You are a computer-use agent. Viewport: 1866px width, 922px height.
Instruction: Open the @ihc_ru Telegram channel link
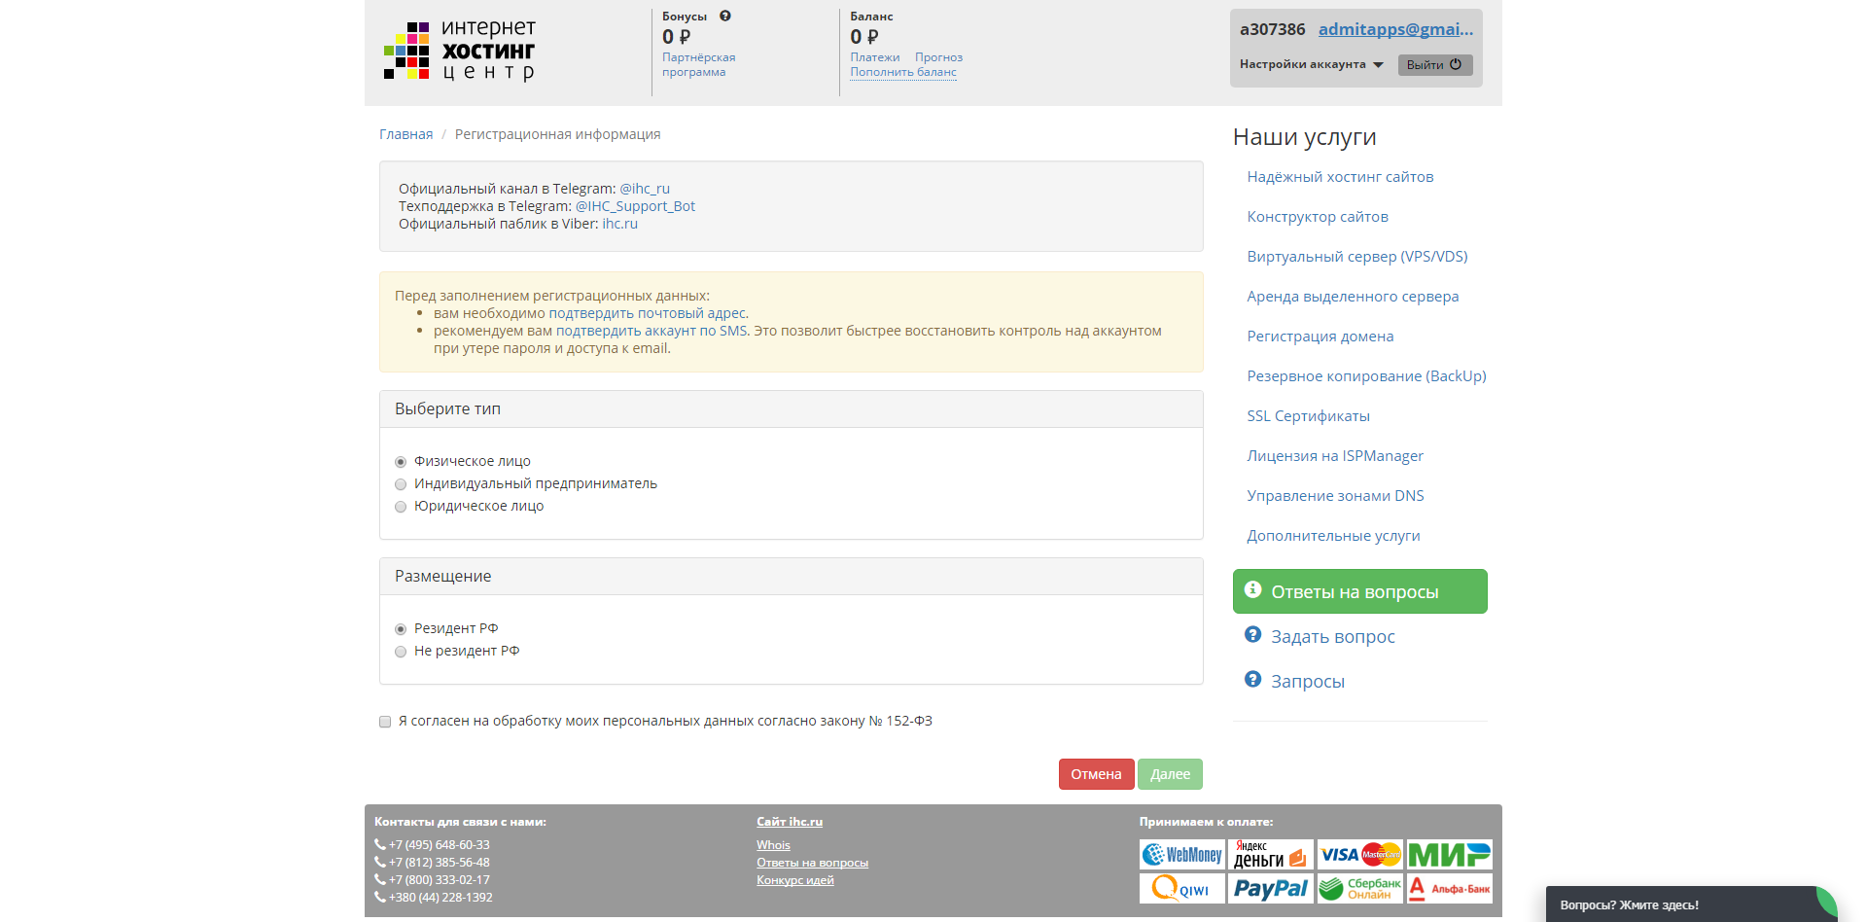[x=645, y=189]
